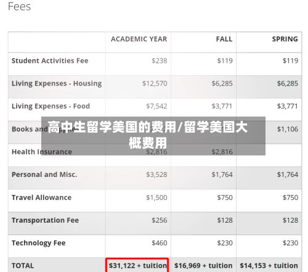Screen dimensions: 308x272
Task: Select the $460 technology fee value
Action: [x=160, y=243]
